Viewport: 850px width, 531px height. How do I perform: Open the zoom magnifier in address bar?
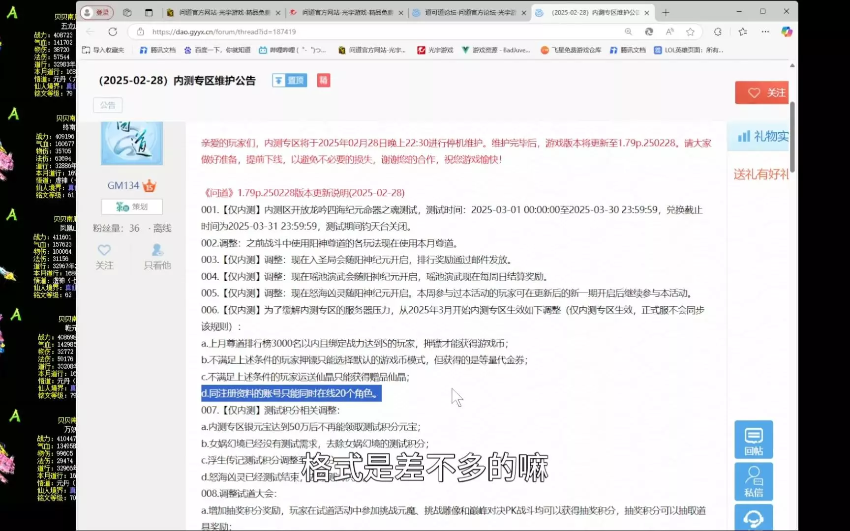628,31
